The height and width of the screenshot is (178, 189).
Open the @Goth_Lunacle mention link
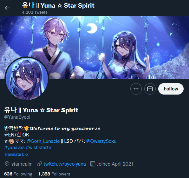tap(43, 141)
